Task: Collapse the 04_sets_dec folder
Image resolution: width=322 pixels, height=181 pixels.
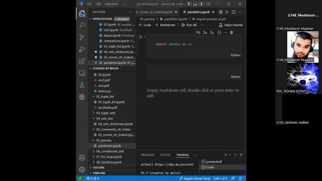Action: pos(94,119)
